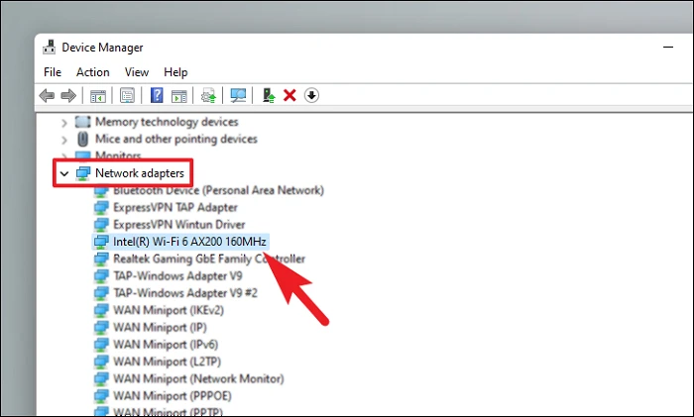Click the TAP-Windows Adapter V9 #2 icon
This screenshot has height=417, width=694.
coord(101,293)
